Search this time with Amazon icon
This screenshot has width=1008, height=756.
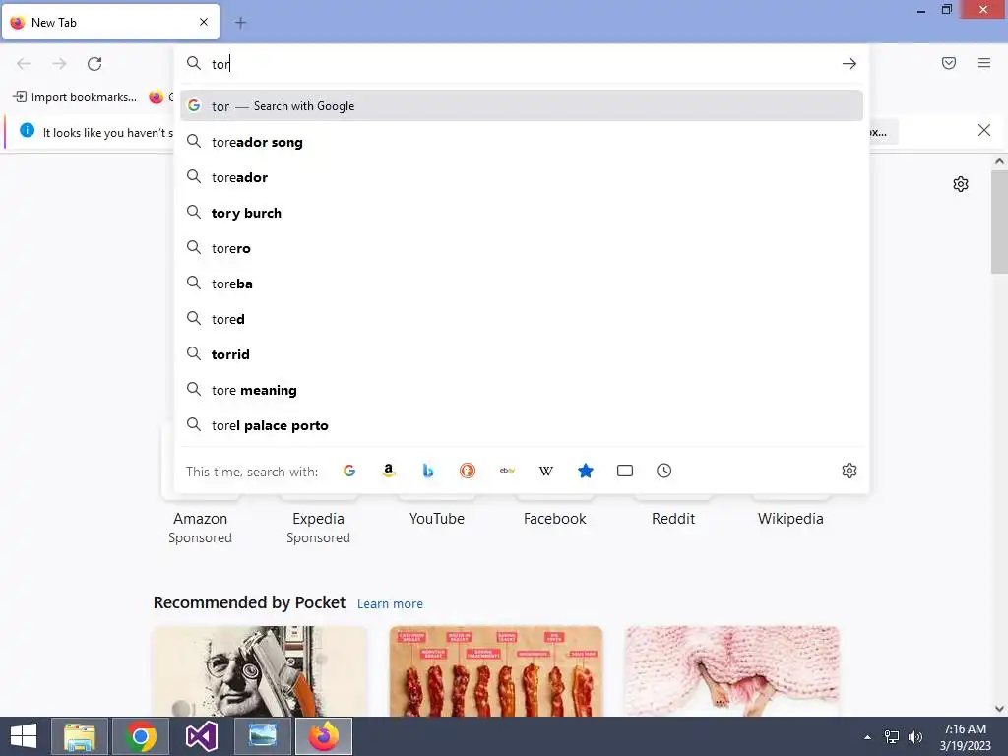(388, 471)
